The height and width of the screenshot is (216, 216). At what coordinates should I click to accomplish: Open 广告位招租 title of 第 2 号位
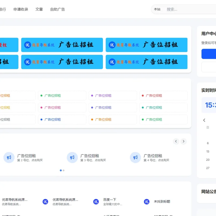(x=26, y=156)
